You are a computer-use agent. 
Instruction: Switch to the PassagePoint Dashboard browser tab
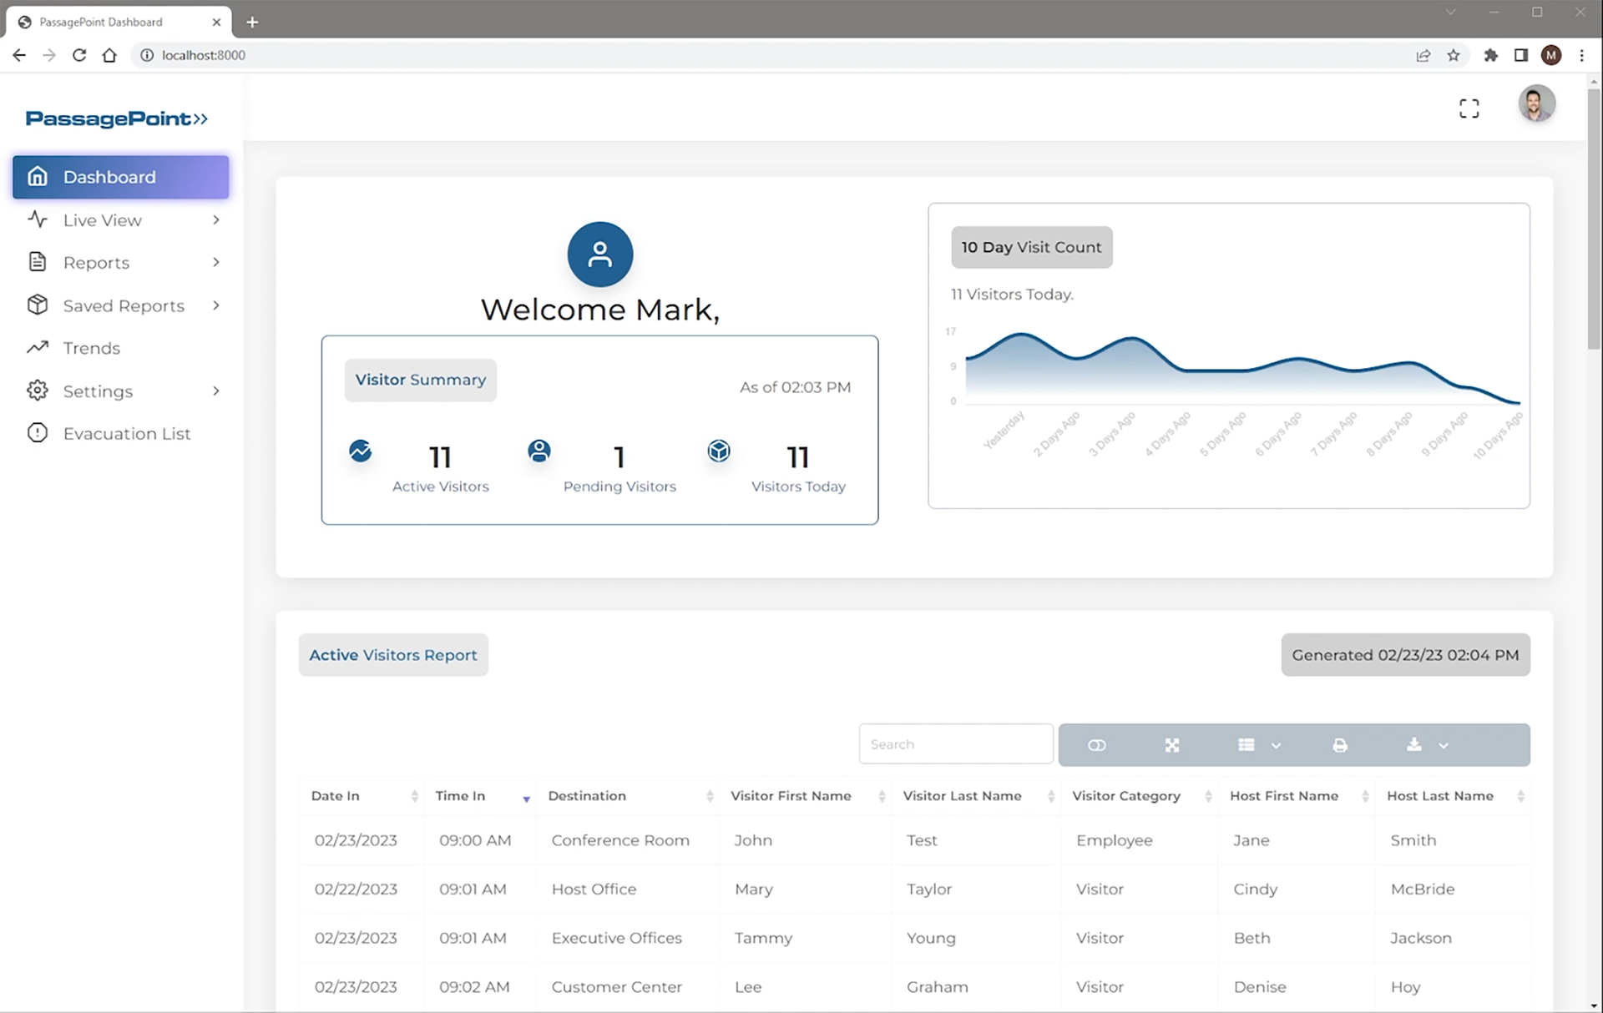[x=100, y=22]
